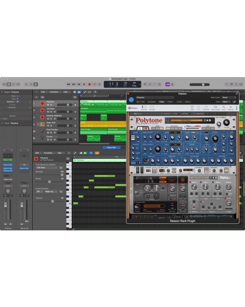Open the Piano Roll View menu
This screenshot has width=245, height=307.
coord(60,153)
